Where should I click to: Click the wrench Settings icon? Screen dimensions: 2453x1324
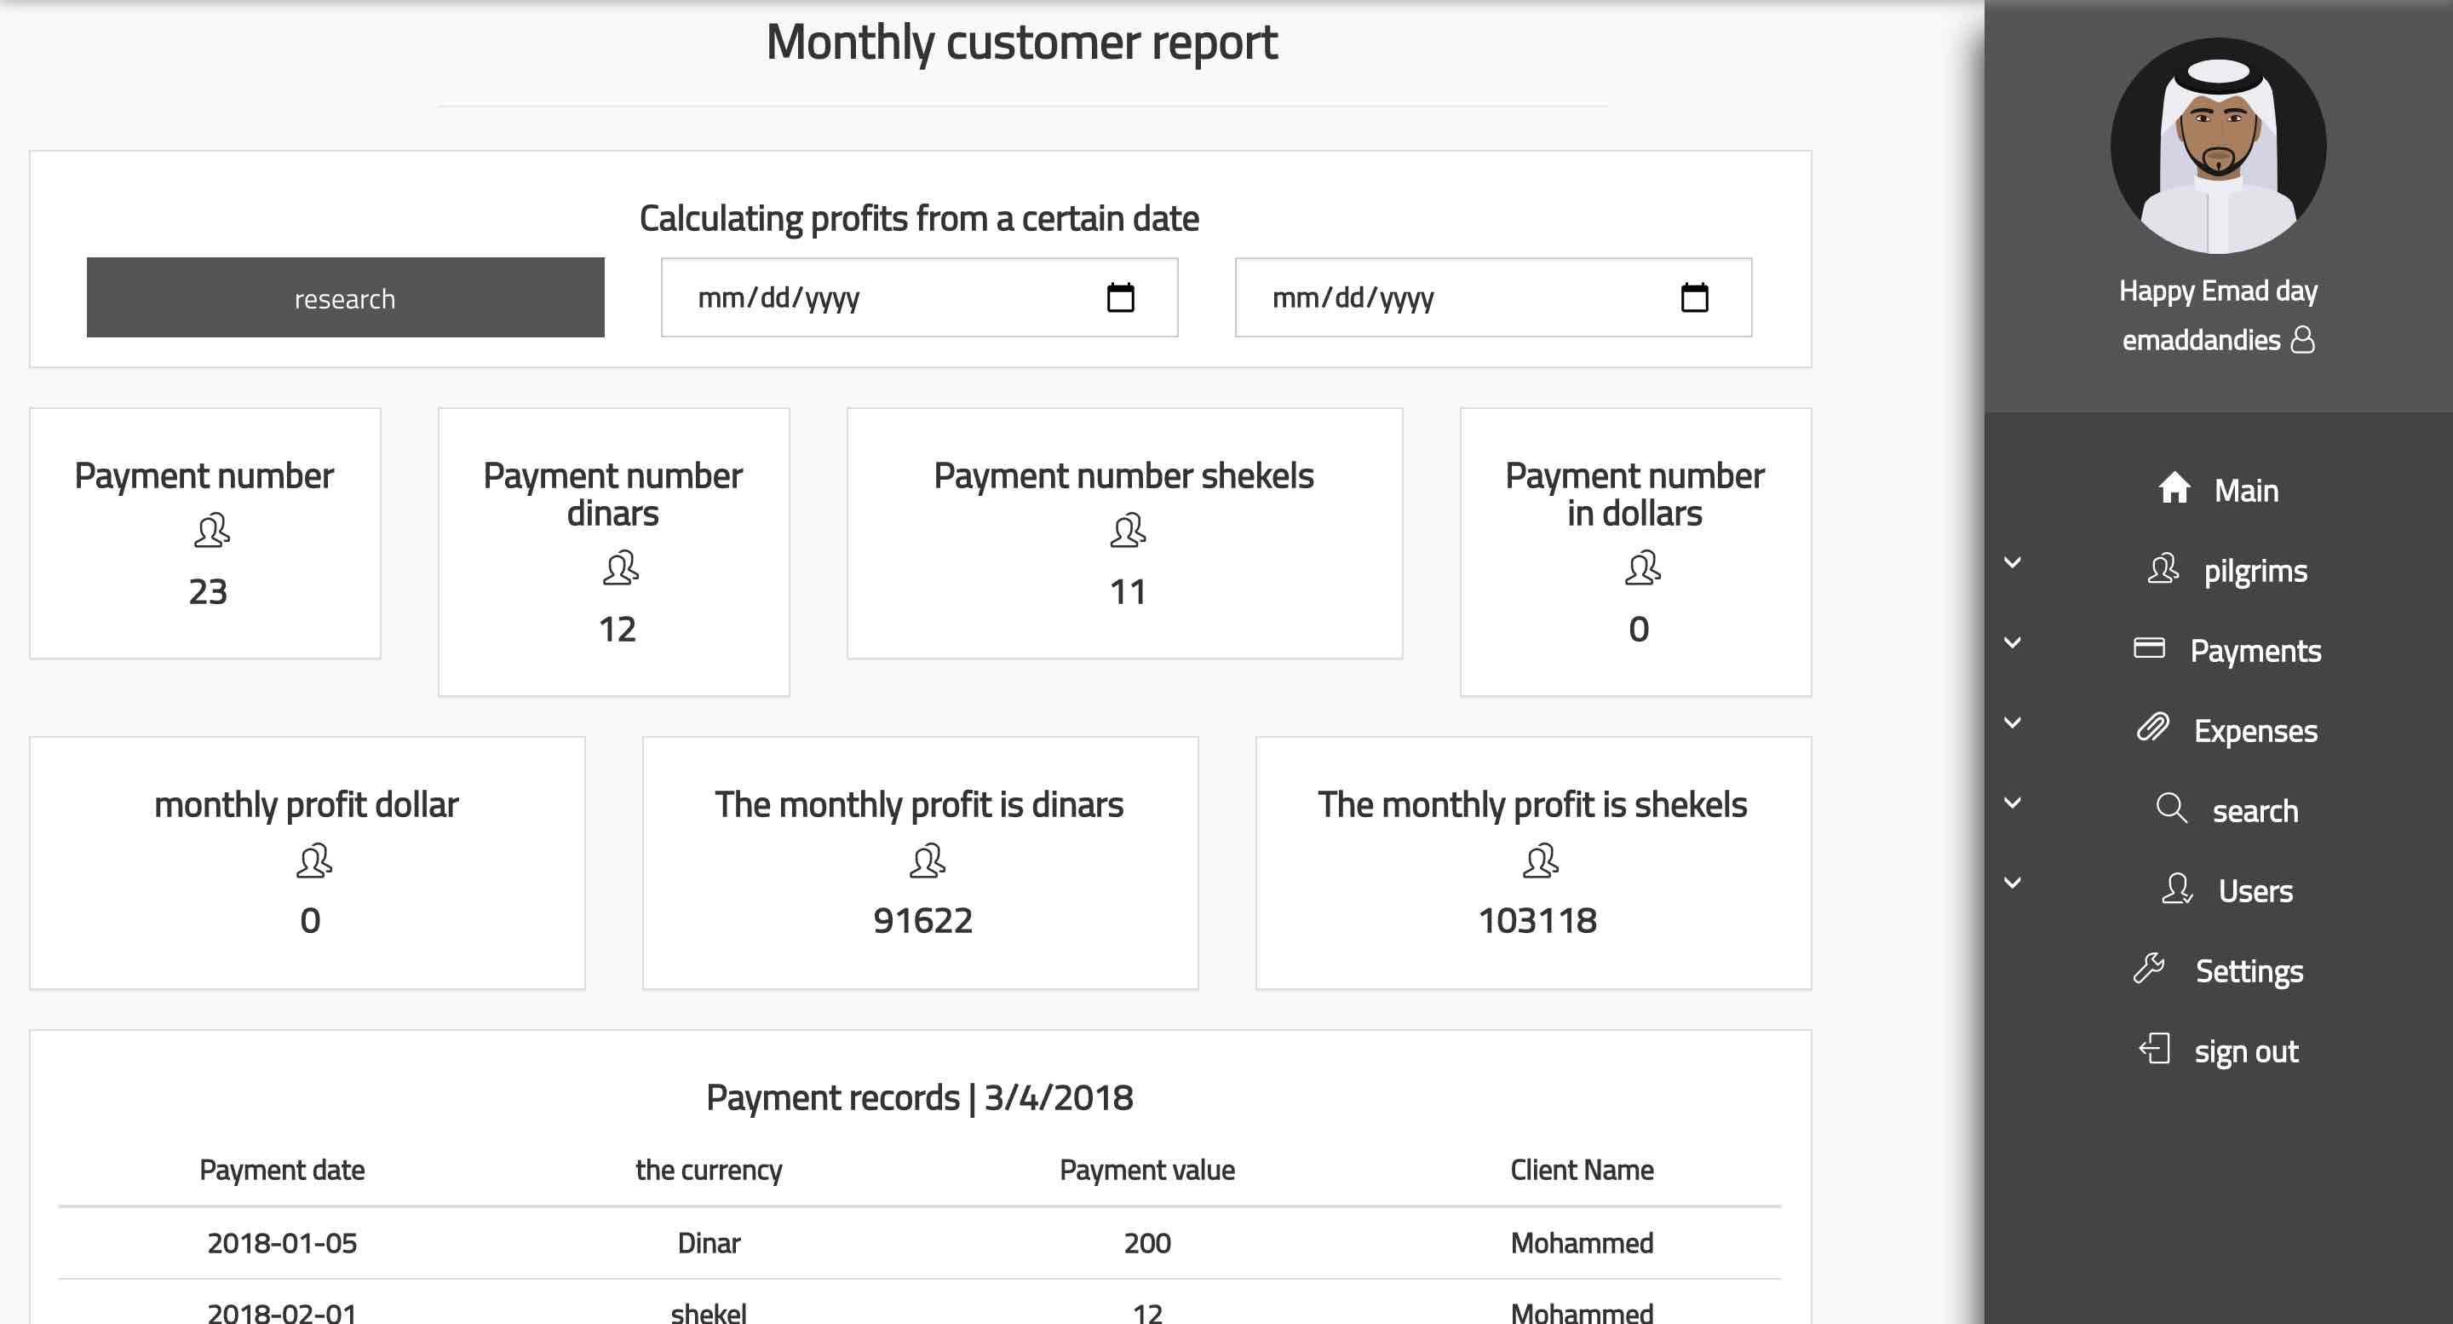[2148, 969]
